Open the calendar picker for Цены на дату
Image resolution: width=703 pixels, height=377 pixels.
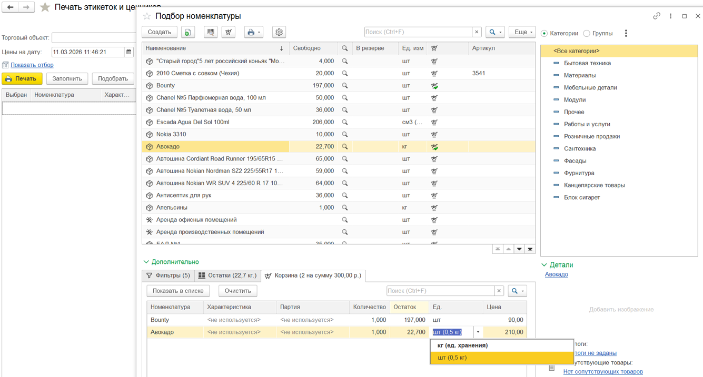(x=128, y=52)
